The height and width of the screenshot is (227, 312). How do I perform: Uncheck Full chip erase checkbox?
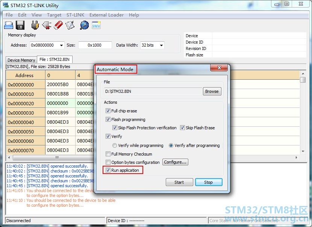click(x=108, y=110)
